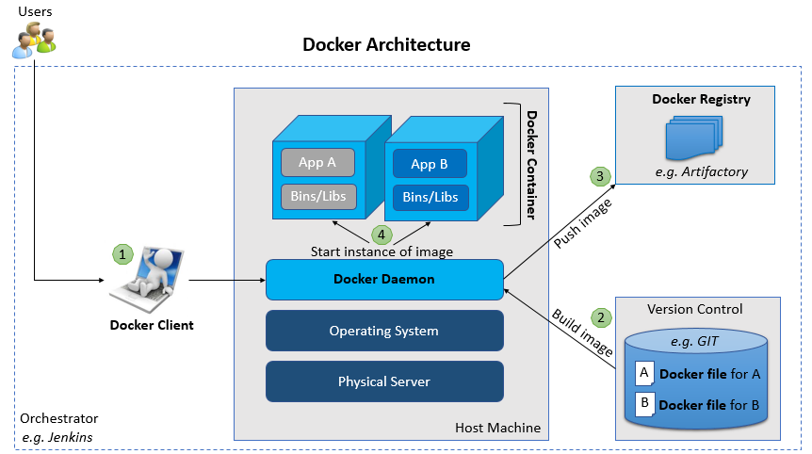This screenshot has width=812, height=454.
Task: Click the Docker Client laptop figure icon
Action: pyautogui.click(x=147, y=280)
